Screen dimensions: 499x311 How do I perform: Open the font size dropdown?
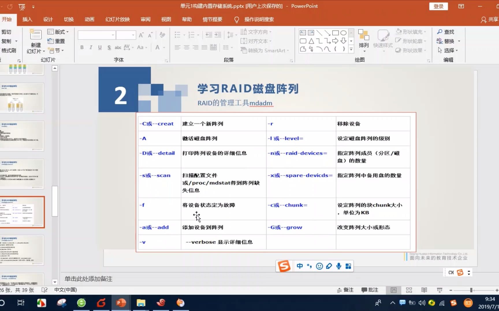click(x=133, y=35)
